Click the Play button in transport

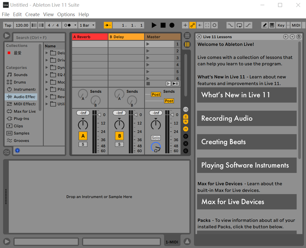[154, 25]
